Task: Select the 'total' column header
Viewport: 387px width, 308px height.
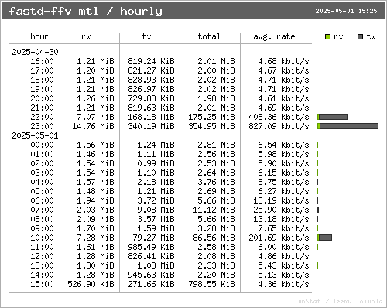Action: [209, 36]
